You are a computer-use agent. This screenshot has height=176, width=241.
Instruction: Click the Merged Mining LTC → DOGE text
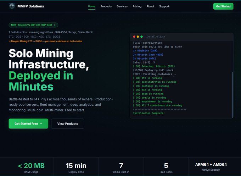tap(46, 41)
